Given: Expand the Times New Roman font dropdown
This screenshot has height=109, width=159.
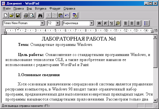Looking at the screenshot, I should tap(42, 23).
